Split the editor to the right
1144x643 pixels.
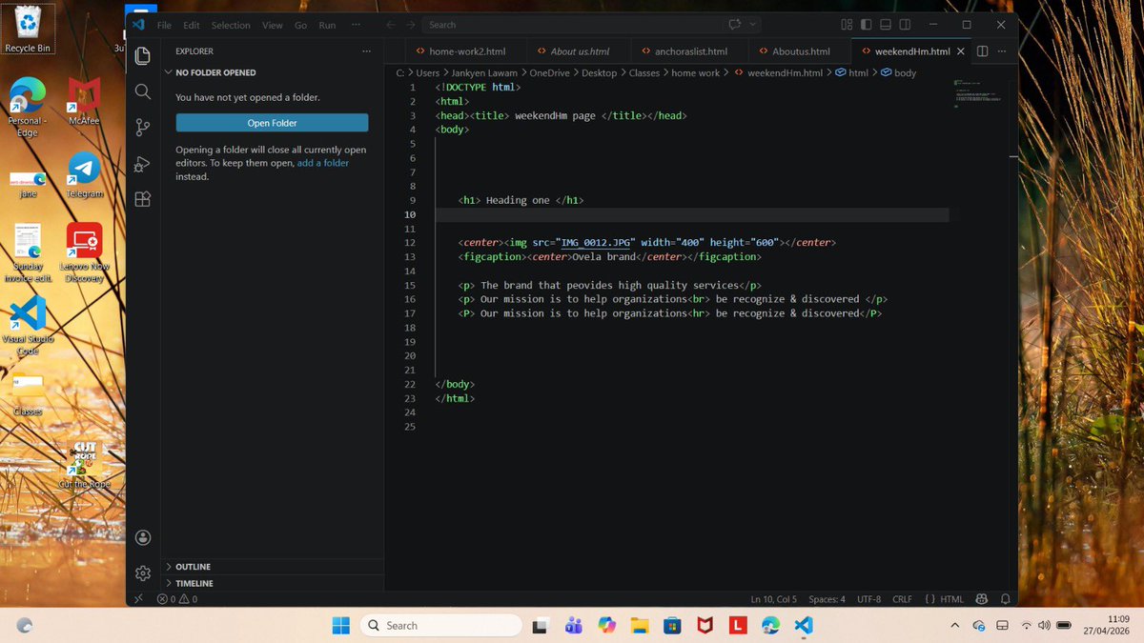(x=983, y=51)
